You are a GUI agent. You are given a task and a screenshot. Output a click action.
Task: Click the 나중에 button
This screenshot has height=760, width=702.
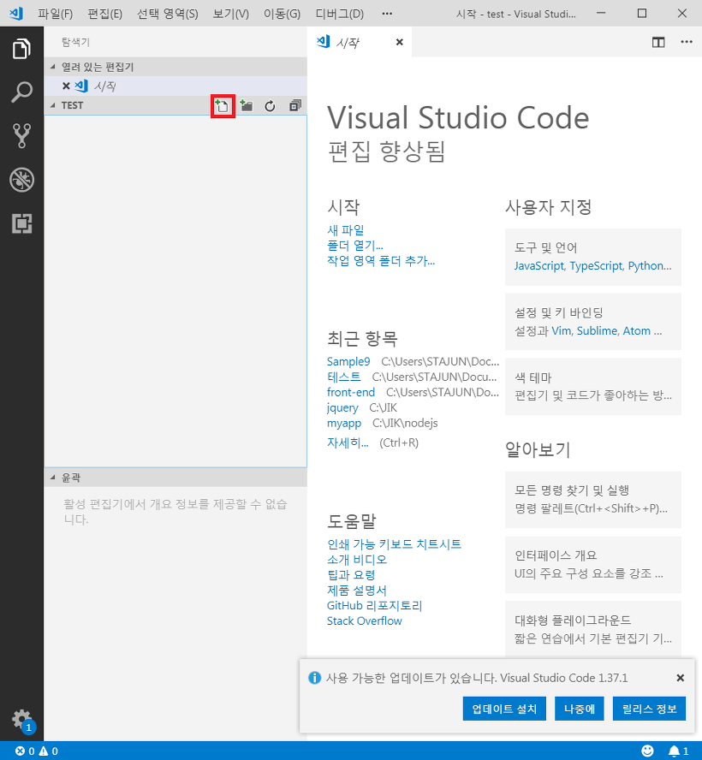click(x=580, y=709)
